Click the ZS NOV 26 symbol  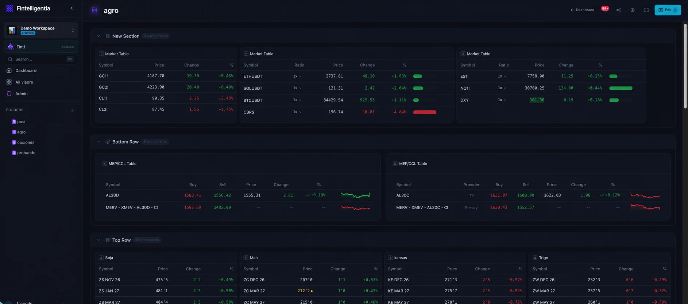point(109,280)
